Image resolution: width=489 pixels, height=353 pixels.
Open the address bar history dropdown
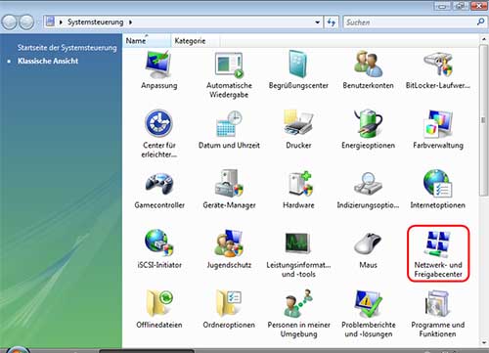317,22
